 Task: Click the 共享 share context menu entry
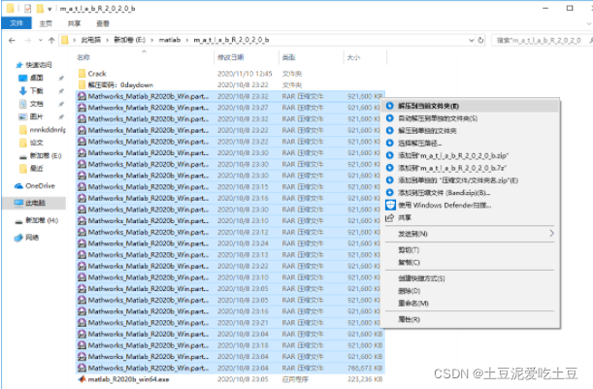pos(471,217)
